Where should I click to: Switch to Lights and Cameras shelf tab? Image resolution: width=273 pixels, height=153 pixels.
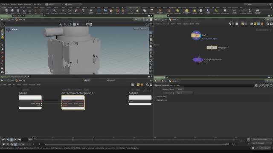coord(134,8)
